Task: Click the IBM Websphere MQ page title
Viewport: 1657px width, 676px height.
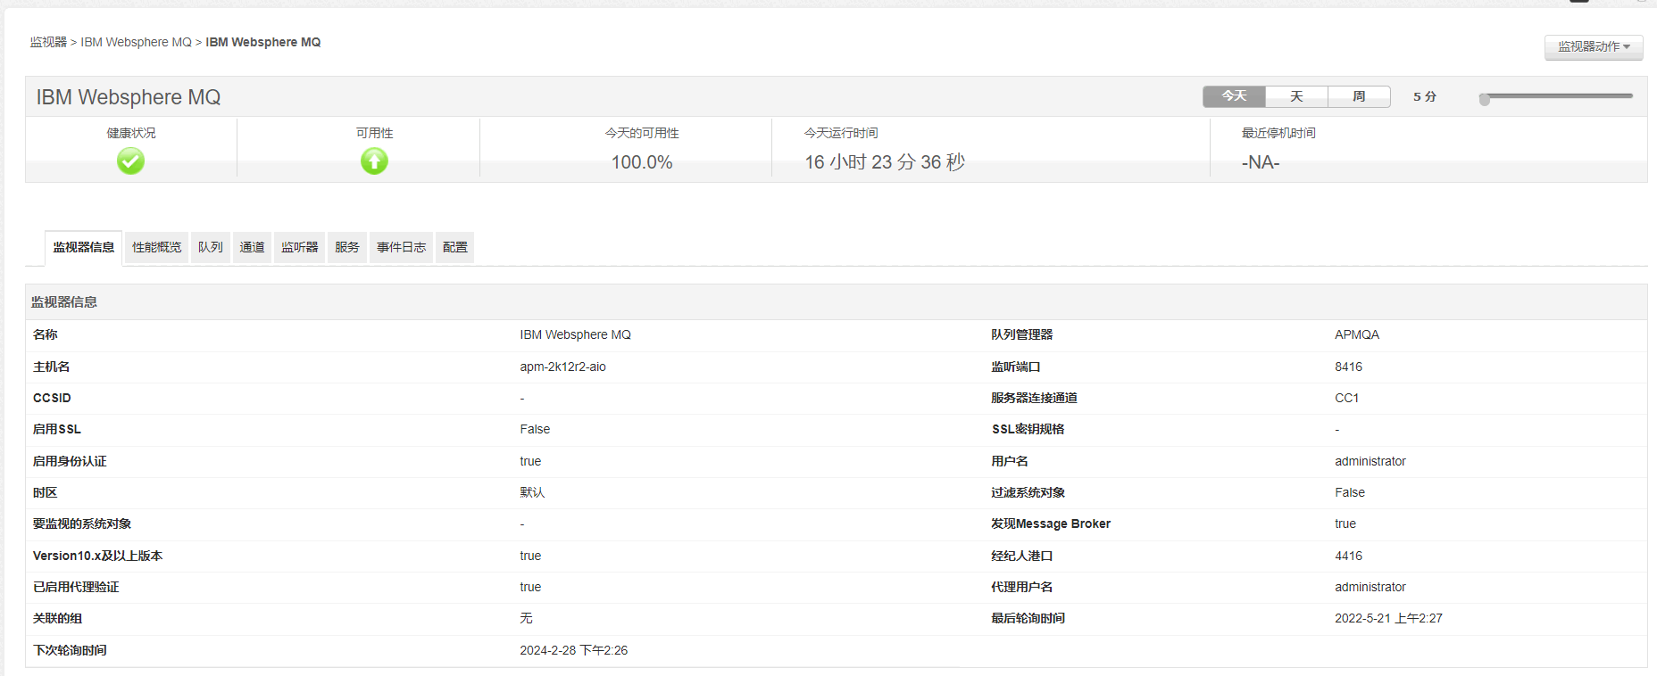Action: (129, 97)
